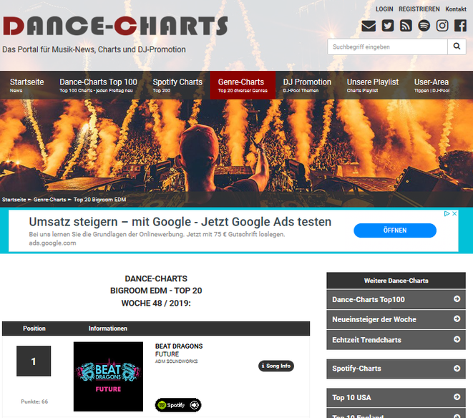The height and width of the screenshot is (418, 473).
Task: Open Spotify-Charts sidebar link
Action: 396,369
